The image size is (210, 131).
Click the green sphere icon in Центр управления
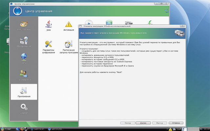tap(109, 22)
